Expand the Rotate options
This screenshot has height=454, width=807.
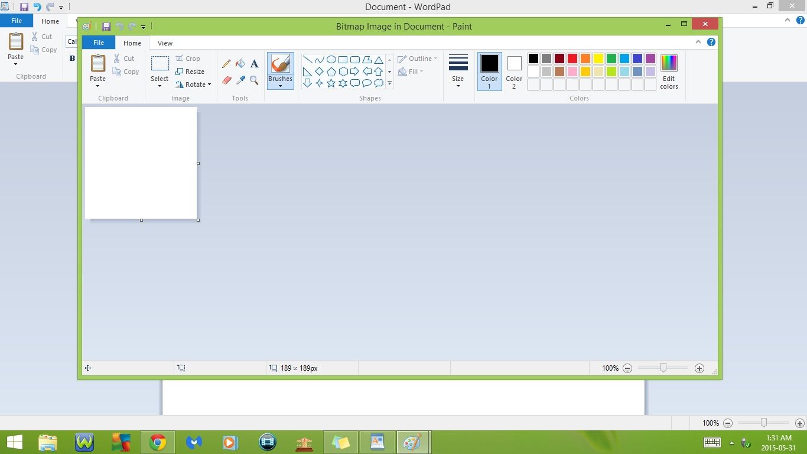(194, 84)
